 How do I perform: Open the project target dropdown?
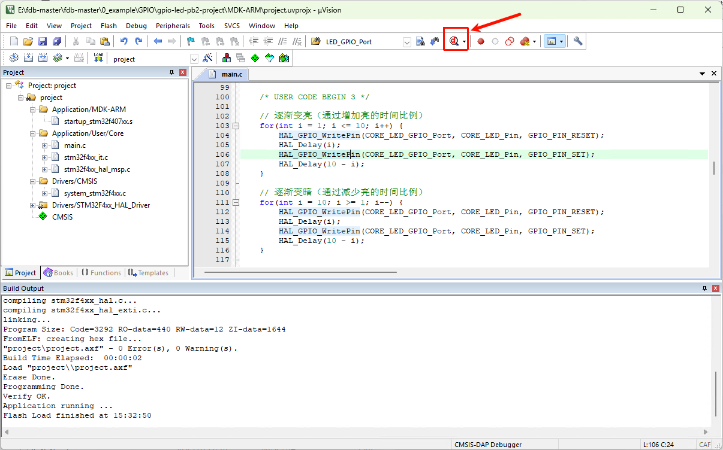[194, 59]
